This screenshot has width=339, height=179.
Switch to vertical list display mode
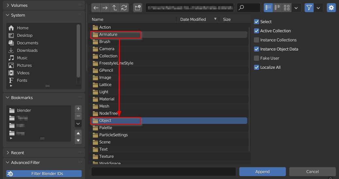pos(268,8)
